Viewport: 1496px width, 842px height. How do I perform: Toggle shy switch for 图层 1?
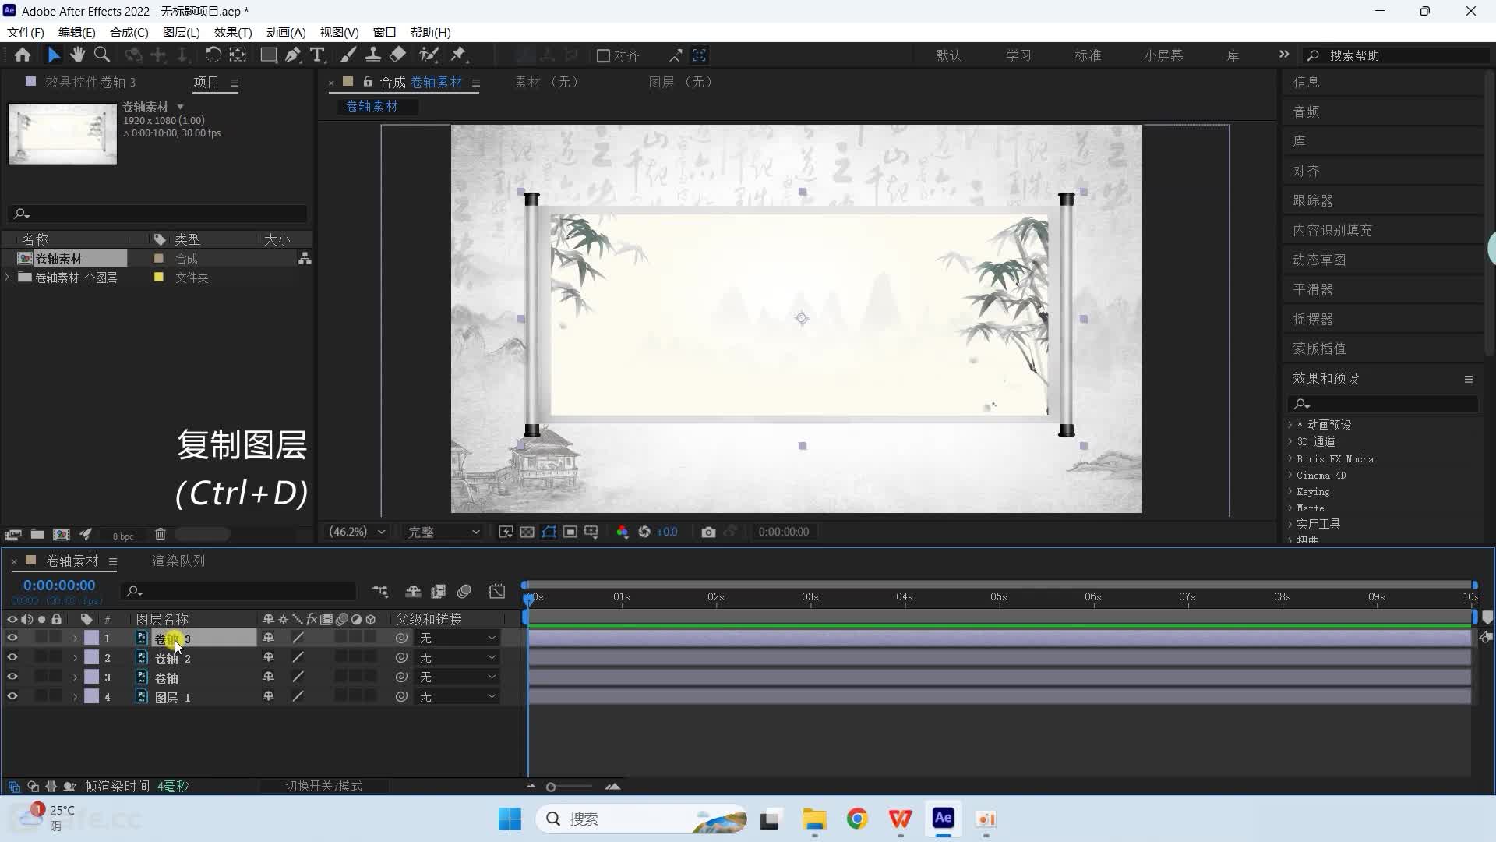click(x=268, y=696)
